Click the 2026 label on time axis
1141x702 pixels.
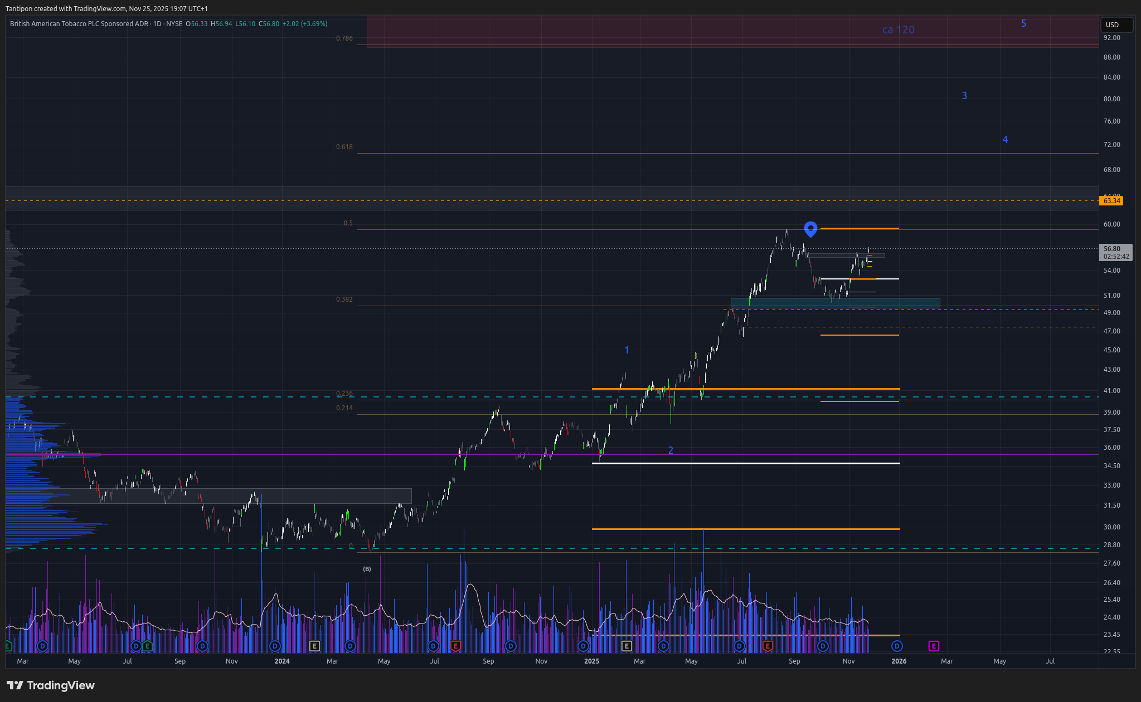(899, 661)
